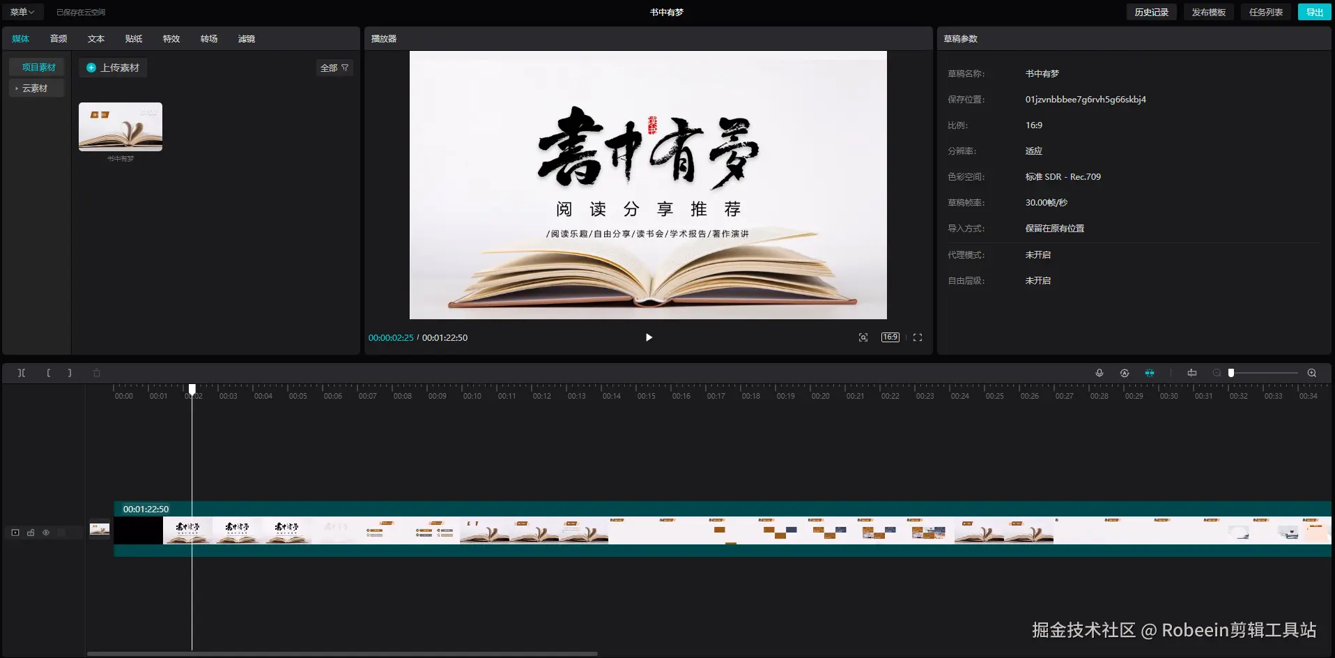
Task: Click the auto-recognition circular A icon
Action: click(x=1125, y=373)
